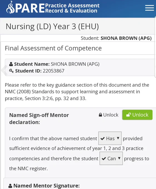Click the green Unlock button

point(137,115)
